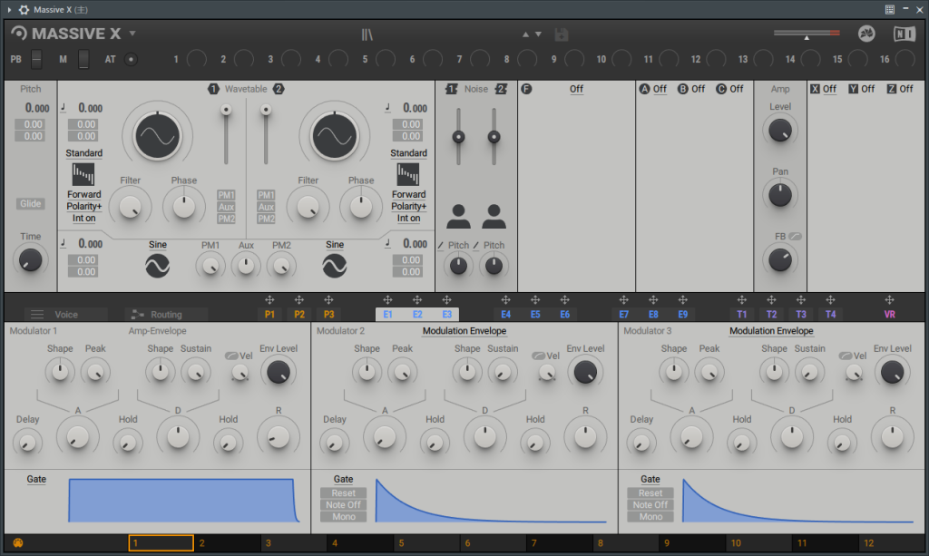Screen dimensions: 929x556
Task: Select the P1 performer tab
Action: coord(269,315)
